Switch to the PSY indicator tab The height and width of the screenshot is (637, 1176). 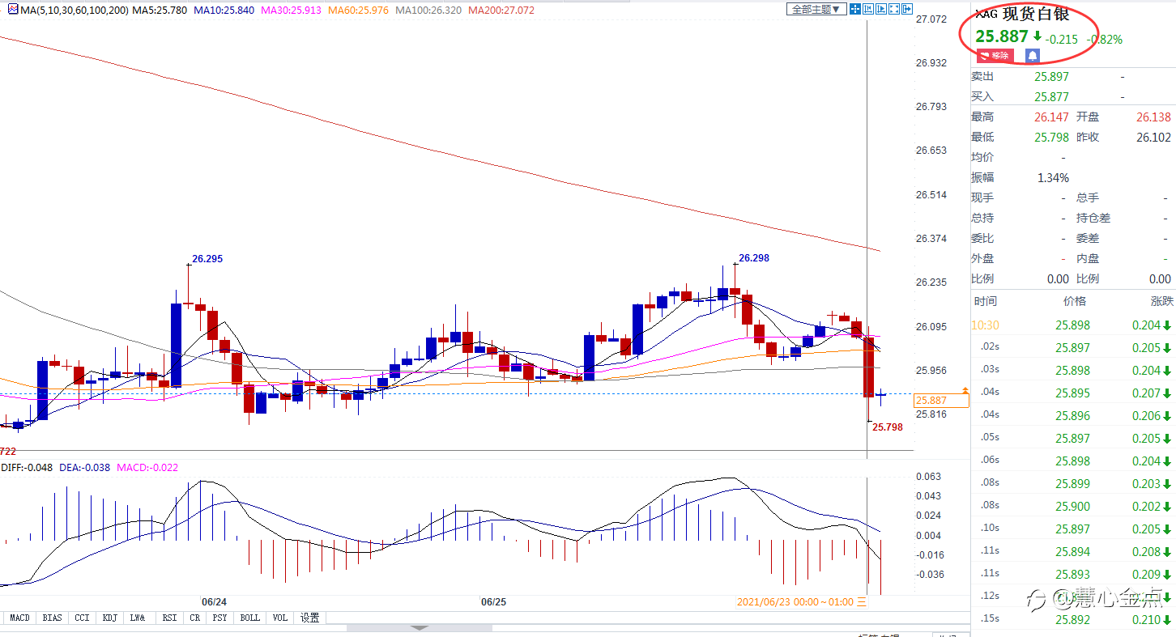[220, 618]
